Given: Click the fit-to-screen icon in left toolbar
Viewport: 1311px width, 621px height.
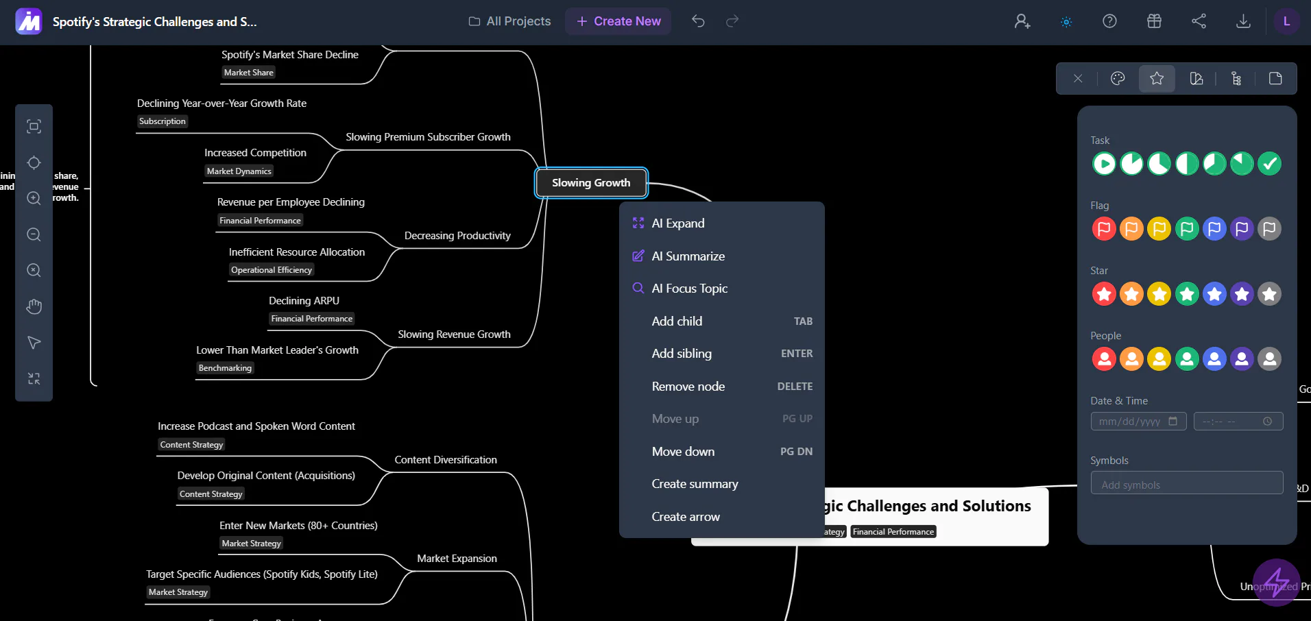Looking at the screenshot, I should tap(34, 126).
